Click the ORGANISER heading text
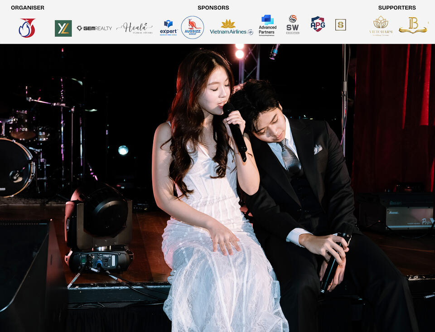Image resolution: width=435 pixels, height=332 pixels. tap(28, 8)
